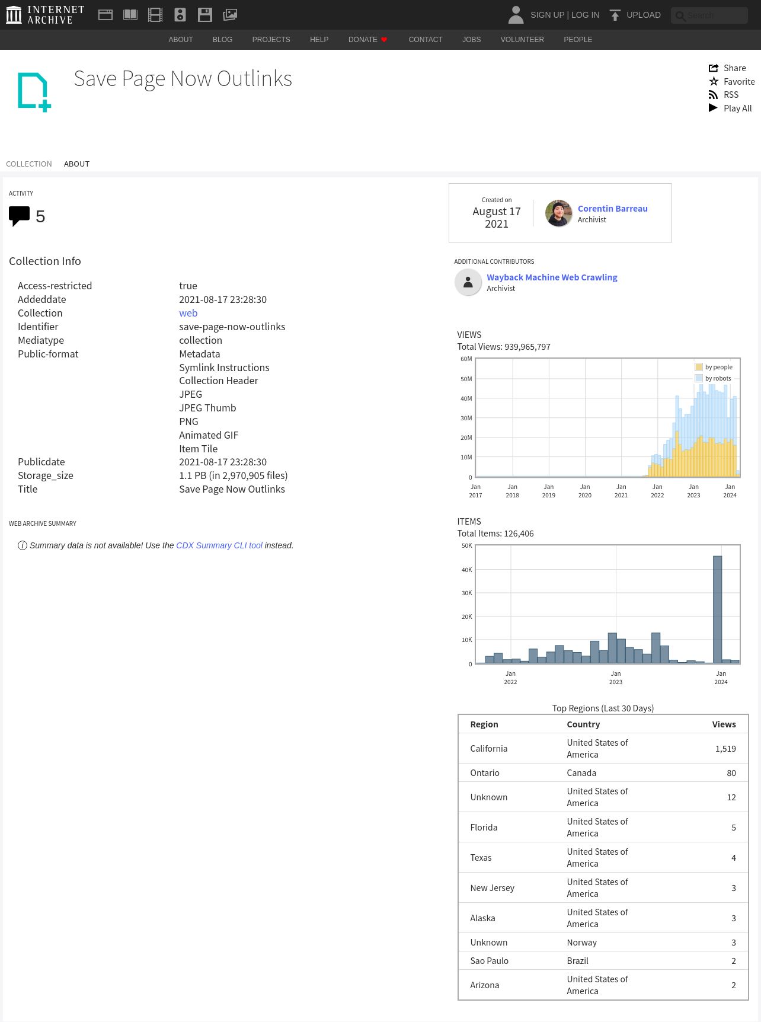Select the Sao Paulo region cell

coord(489,961)
